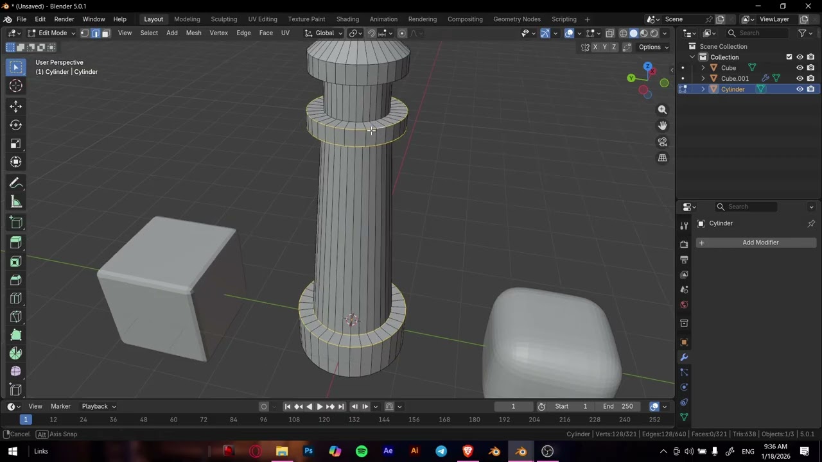Click the outliner Search field
This screenshot has height=462, width=822.
point(758,33)
